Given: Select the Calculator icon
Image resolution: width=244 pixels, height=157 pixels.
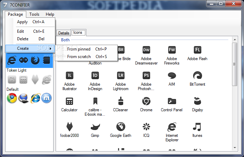Looking at the screenshot, I should point(69,101).
